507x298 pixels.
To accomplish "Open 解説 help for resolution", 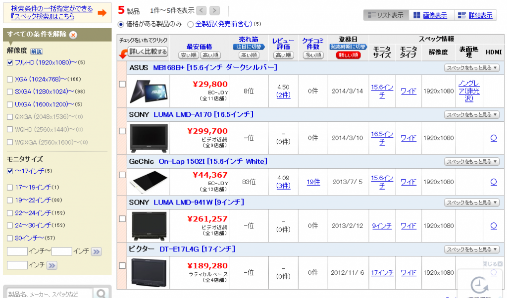I will pyautogui.click(x=37, y=51).
